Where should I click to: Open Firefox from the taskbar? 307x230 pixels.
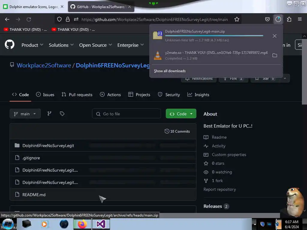[82, 224]
